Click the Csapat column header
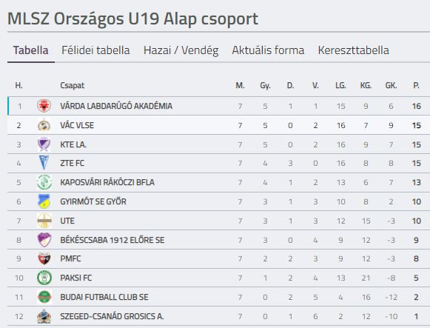 (72, 86)
